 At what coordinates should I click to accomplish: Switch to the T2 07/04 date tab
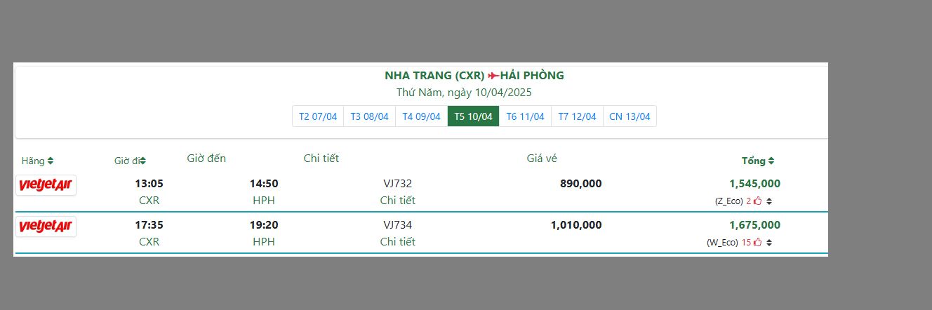pos(318,116)
